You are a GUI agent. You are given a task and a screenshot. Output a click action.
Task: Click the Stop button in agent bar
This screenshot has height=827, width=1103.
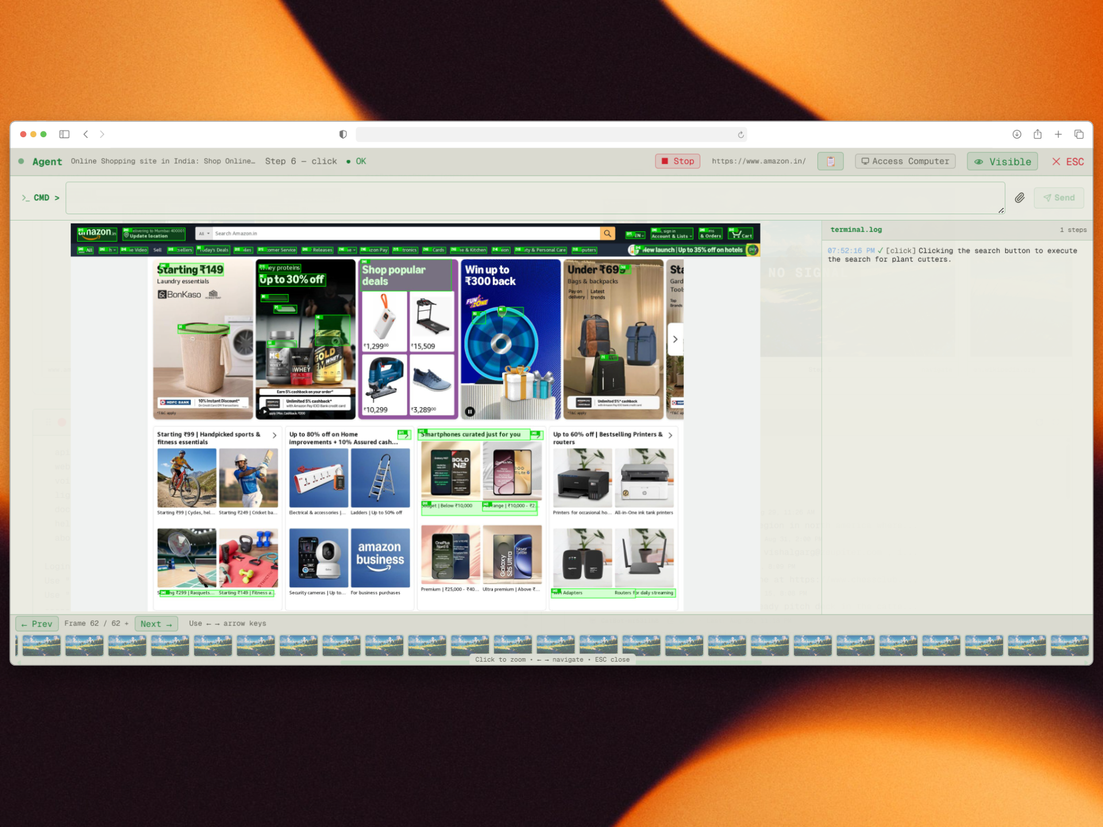coord(678,161)
